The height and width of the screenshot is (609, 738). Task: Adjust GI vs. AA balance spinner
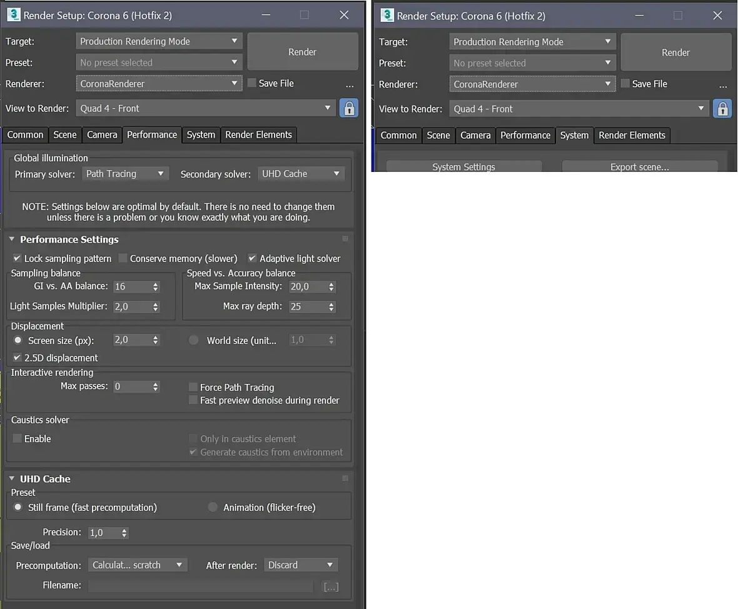coord(155,286)
